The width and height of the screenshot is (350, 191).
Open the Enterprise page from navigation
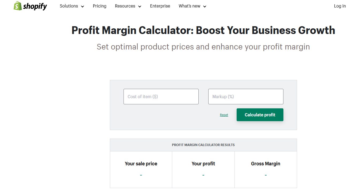[x=160, y=6]
